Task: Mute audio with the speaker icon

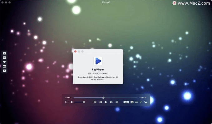Action: click(x=71, y=102)
